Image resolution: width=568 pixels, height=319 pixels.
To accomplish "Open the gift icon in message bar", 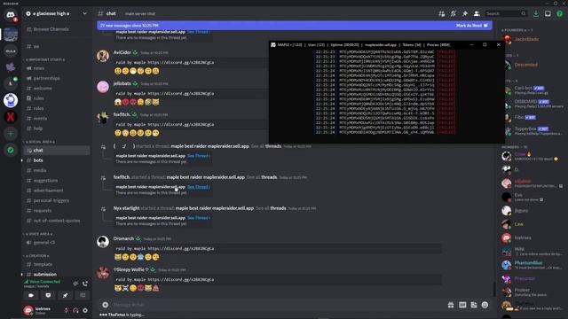I will pos(451,305).
